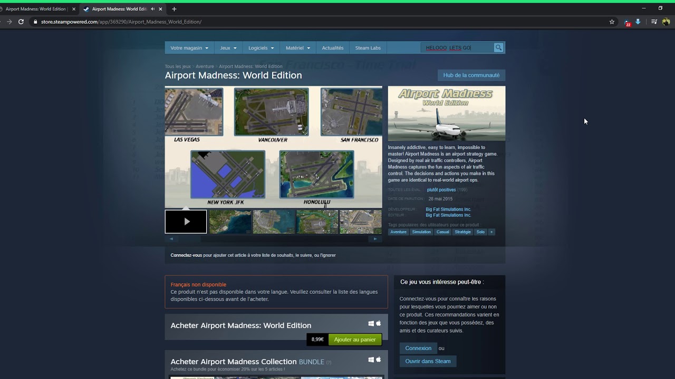Open Hub de la communauté
Viewport: 675px width, 379px height.
tap(471, 75)
